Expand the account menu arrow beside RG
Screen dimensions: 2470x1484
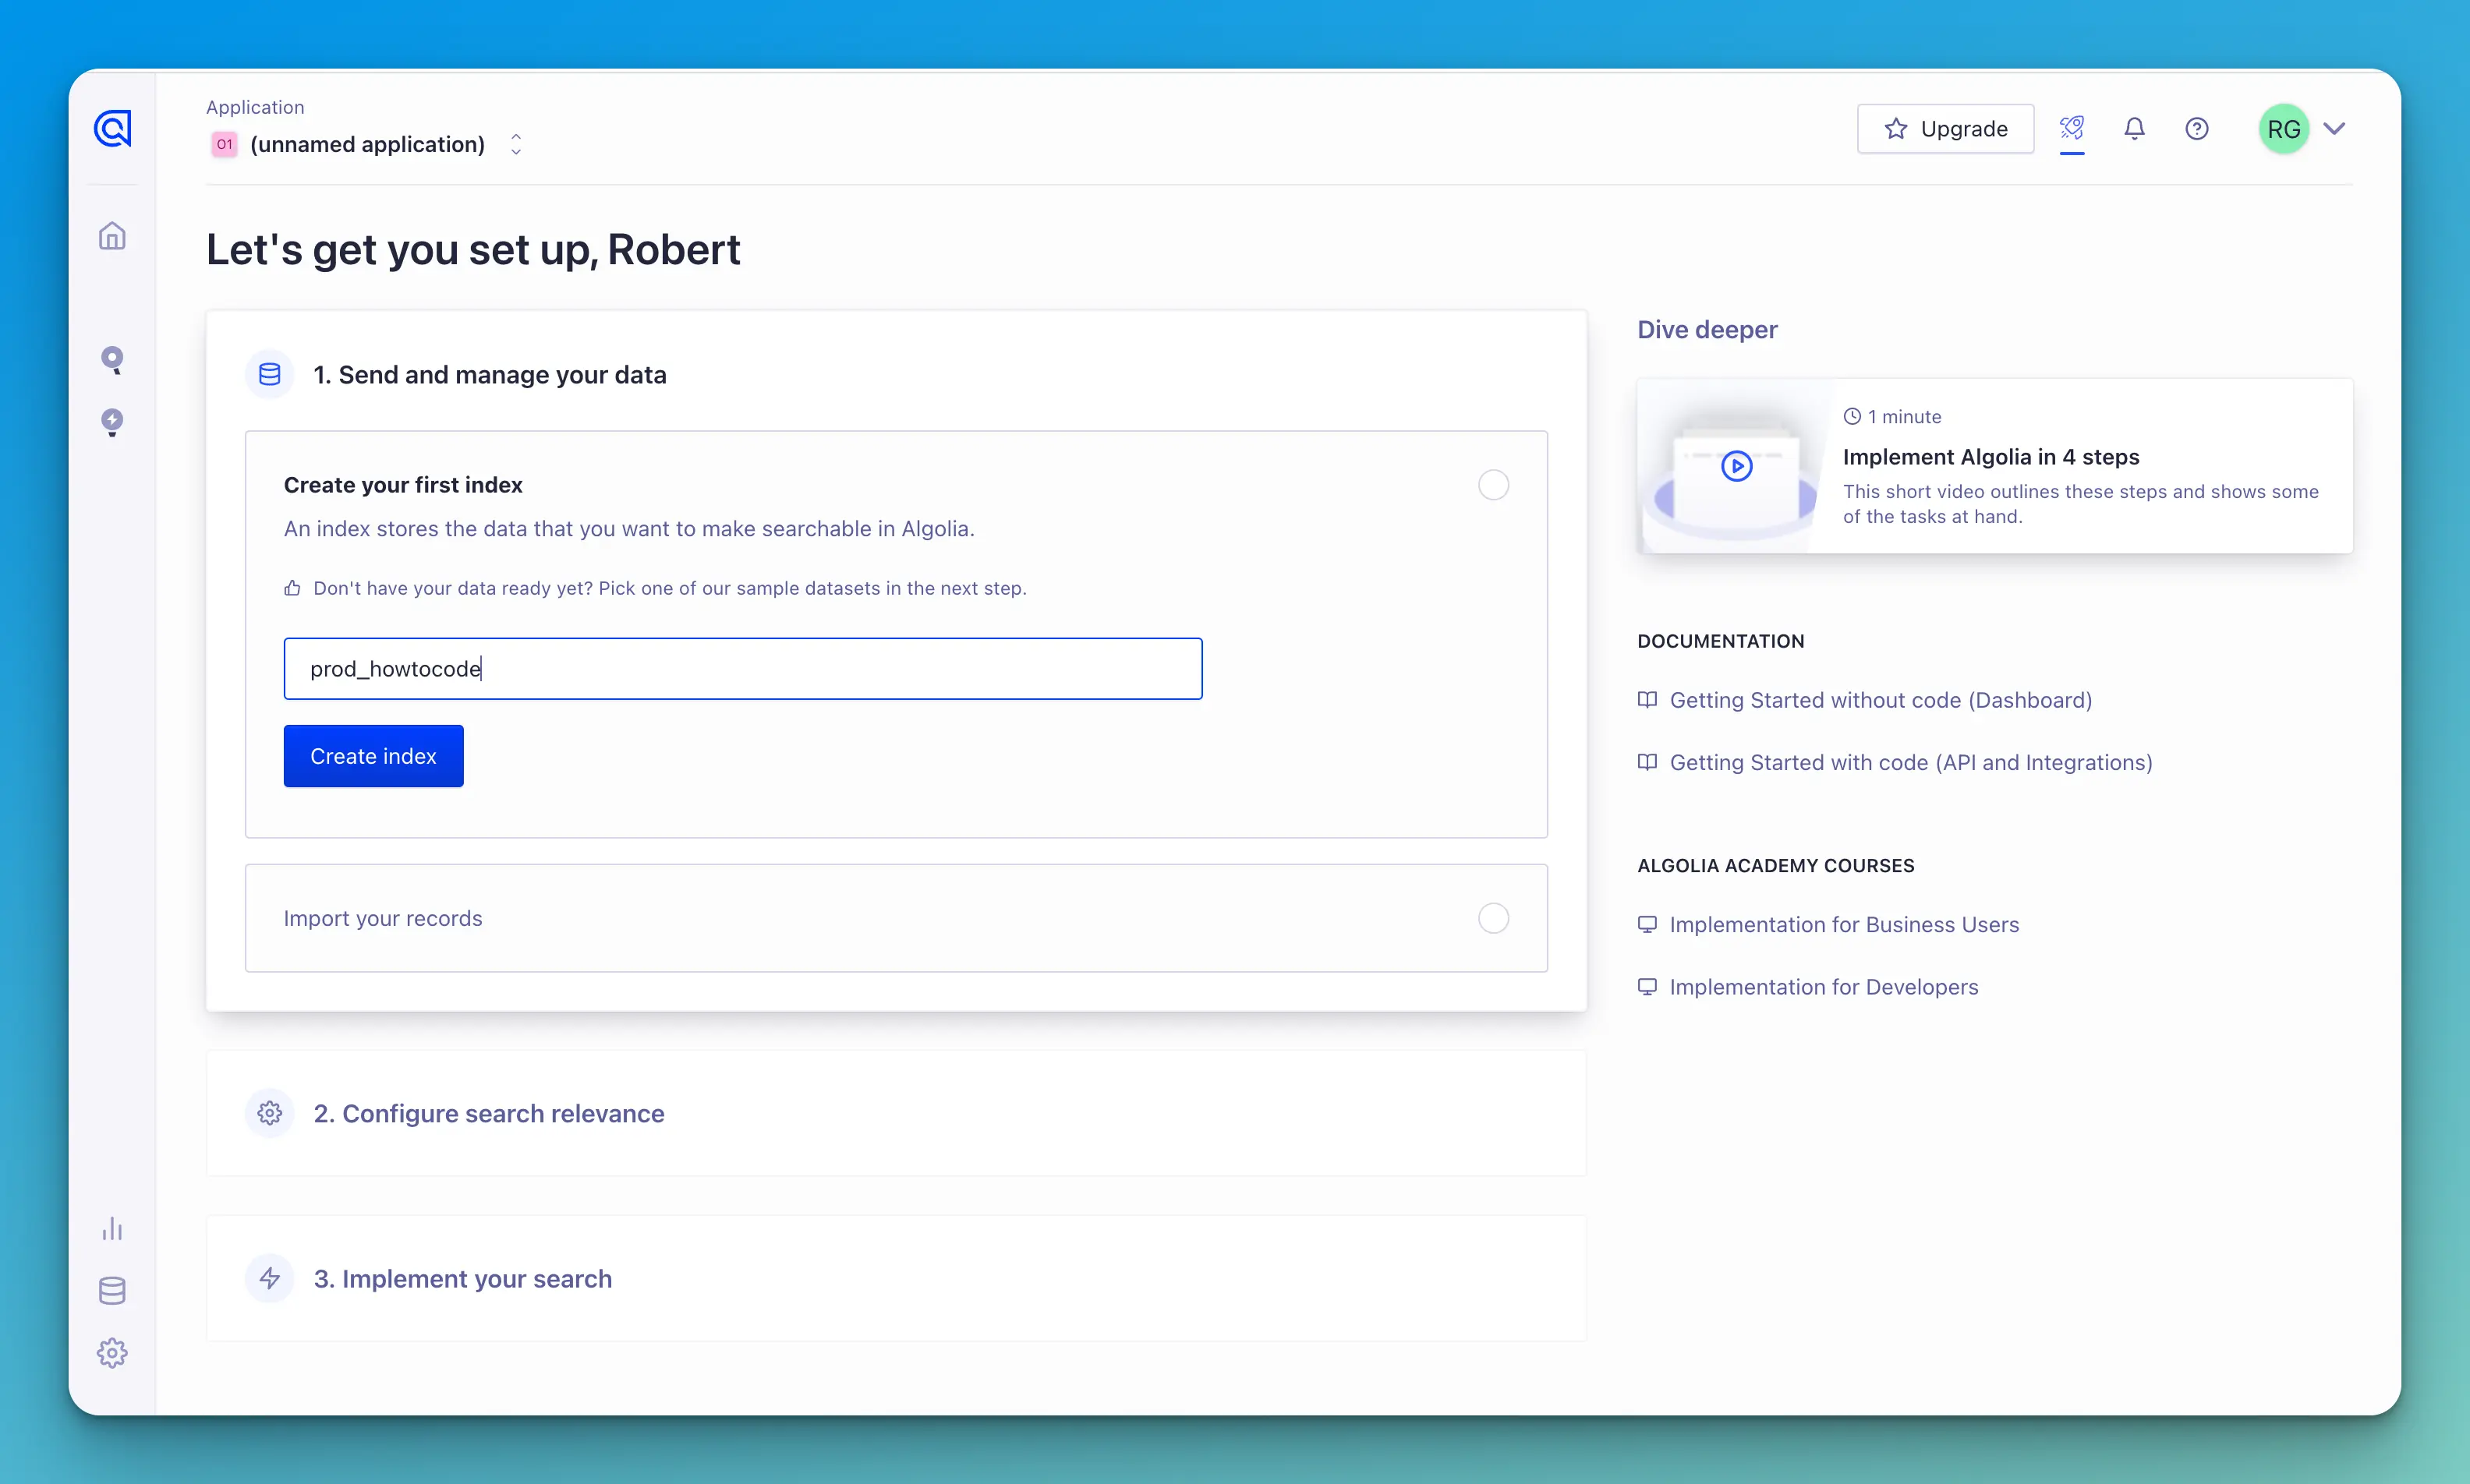point(2334,128)
